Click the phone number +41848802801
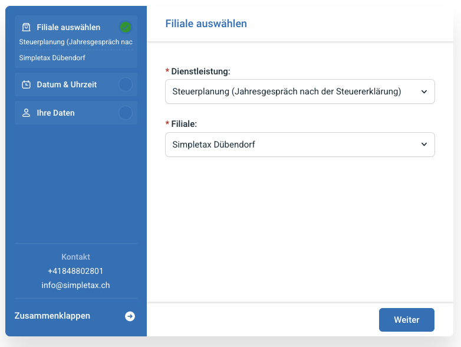Screen dimensions: 461x347 75,271
